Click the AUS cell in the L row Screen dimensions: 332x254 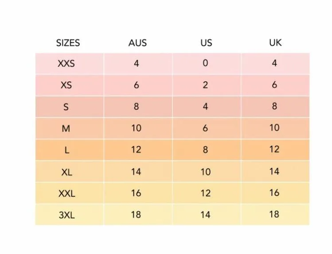tap(136, 150)
